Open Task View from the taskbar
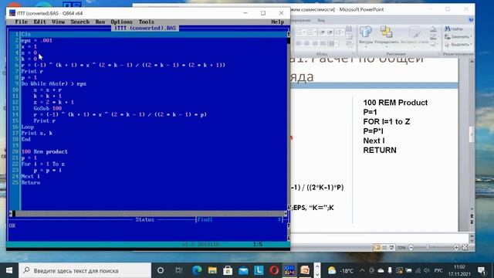Viewport: 494px width, 278px height. click(178, 270)
